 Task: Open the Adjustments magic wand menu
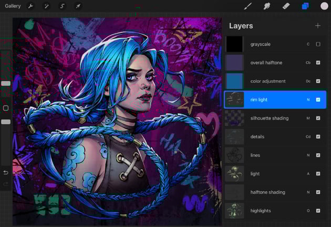[x=46, y=6]
